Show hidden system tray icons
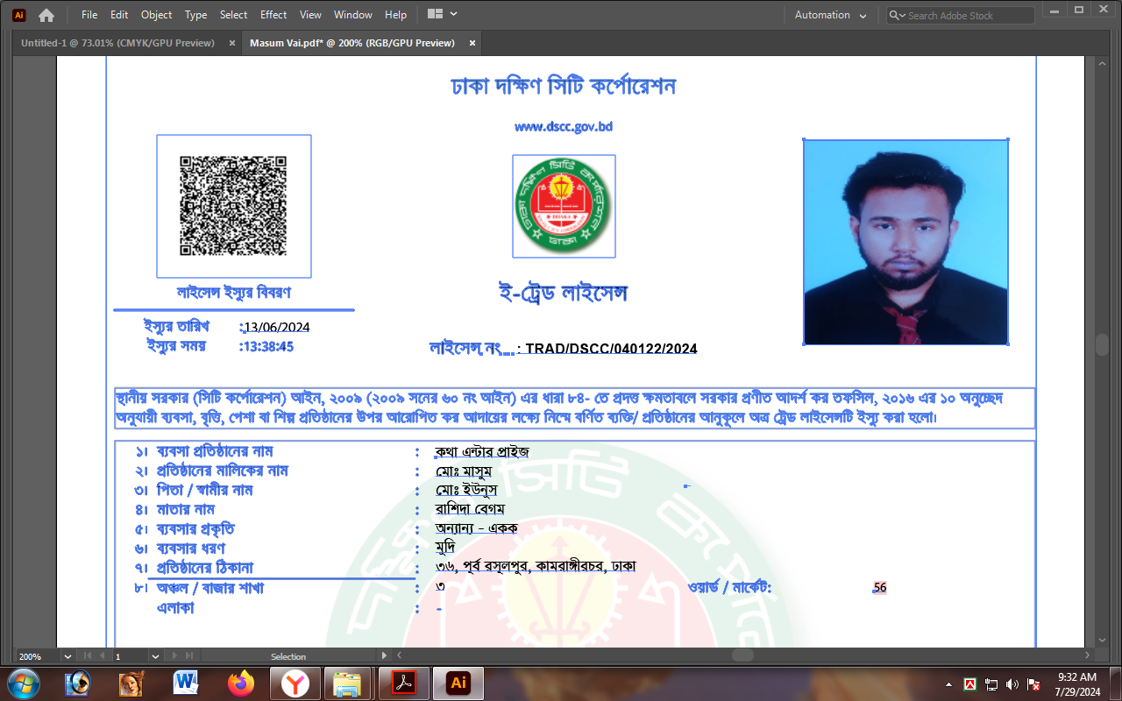Viewport: 1122px width, 701px height. click(949, 683)
